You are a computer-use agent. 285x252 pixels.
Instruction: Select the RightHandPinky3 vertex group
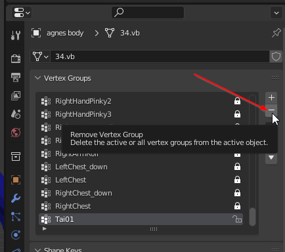[x=141, y=114]
